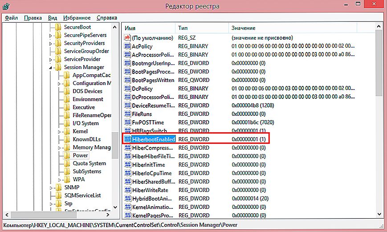Click values pane scroll up arrow
Viewport: 387px width, 232px height.
coord(379,26)
